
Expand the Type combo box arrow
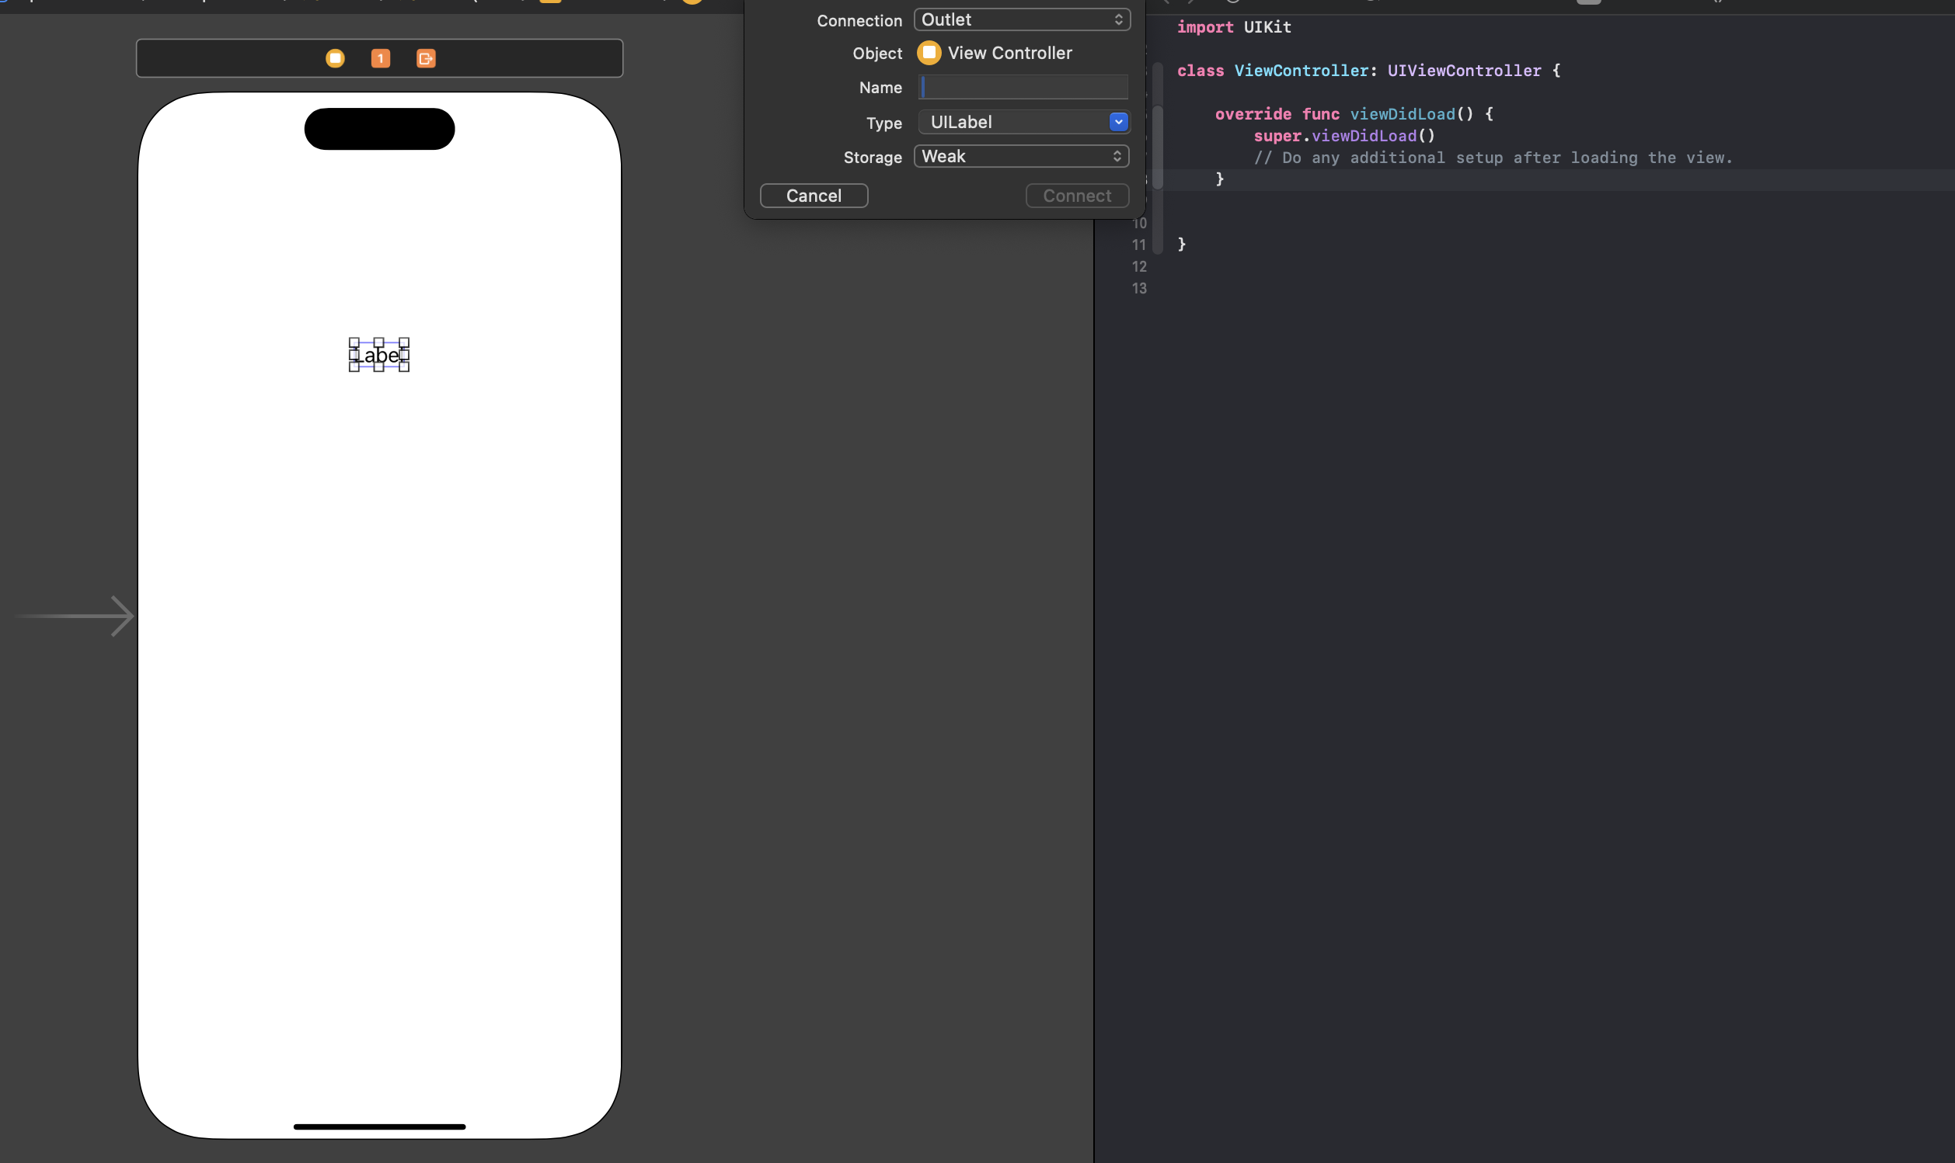click(x=1118, y=121)
